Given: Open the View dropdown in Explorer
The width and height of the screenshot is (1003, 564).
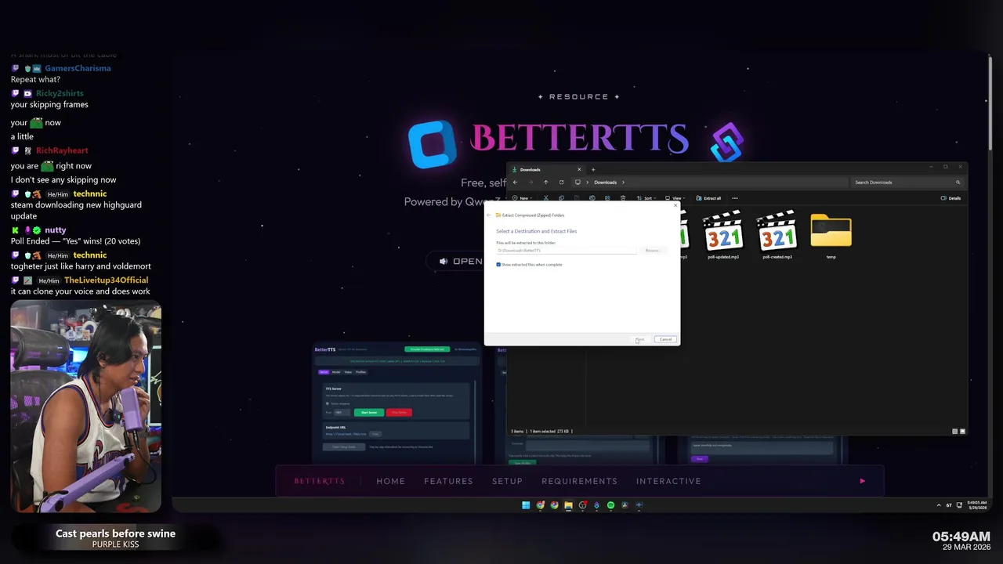Looking at the screenshot, I should pyautogui.click(x=675, y=198).
